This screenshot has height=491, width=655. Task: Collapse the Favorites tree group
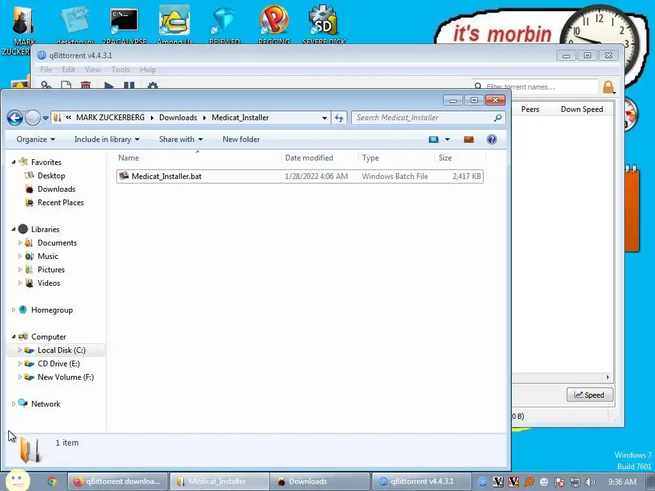13,162
